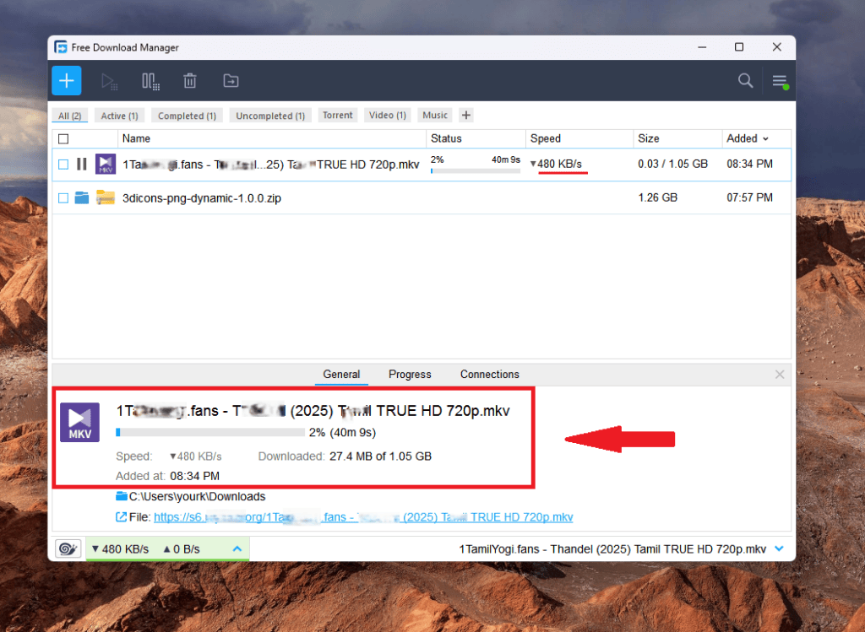Viewport: 865px width, 632px height.
Task: Click the Delete trash can toolbar icon
Action: click(x=190, y=81)
